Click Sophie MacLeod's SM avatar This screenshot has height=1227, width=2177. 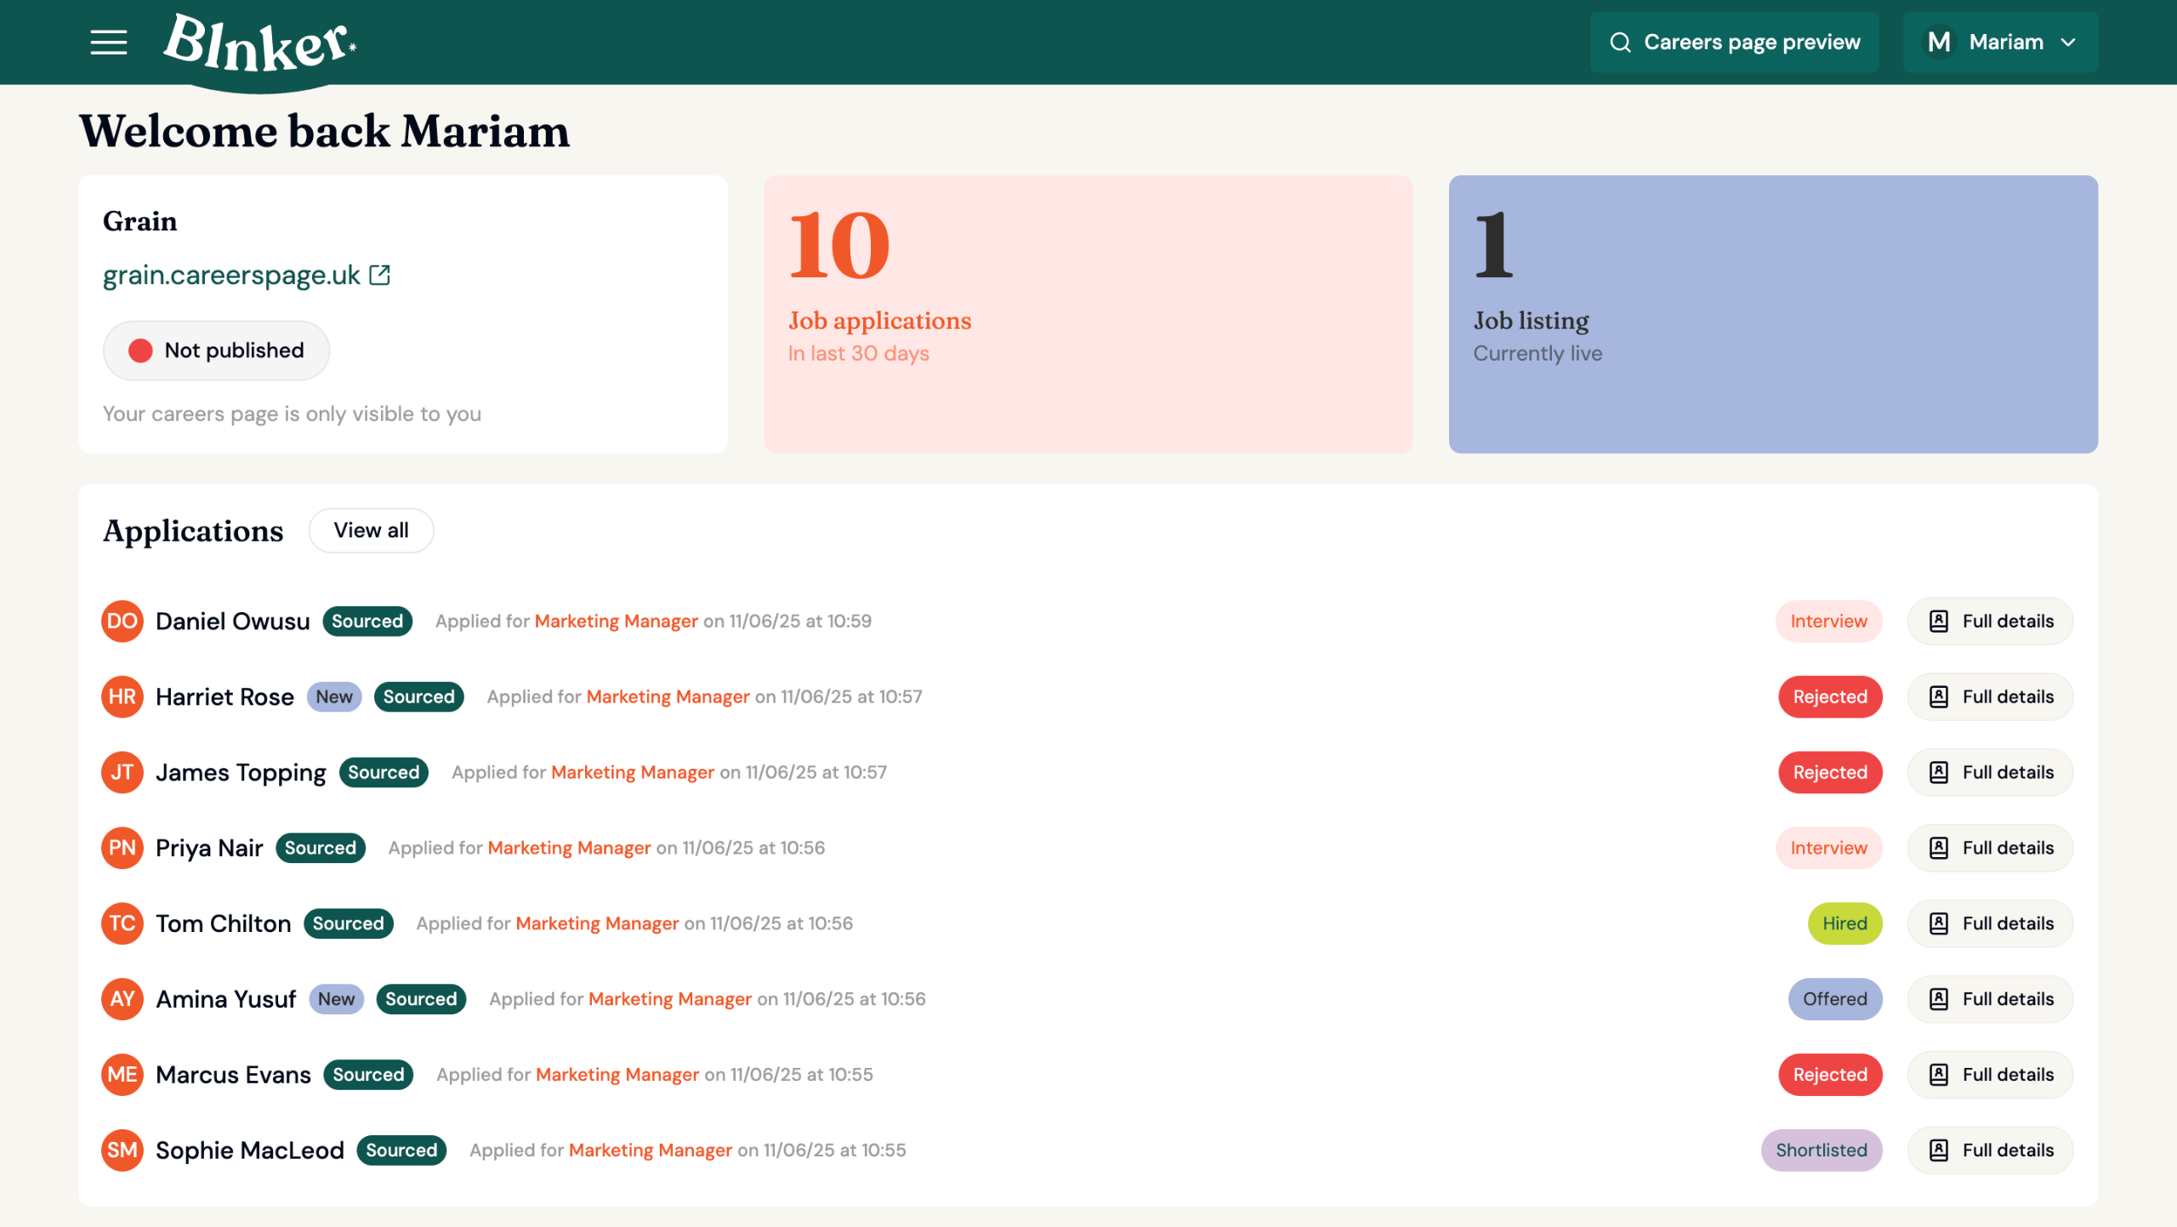pyautogui.click(x=122, y=1150)
